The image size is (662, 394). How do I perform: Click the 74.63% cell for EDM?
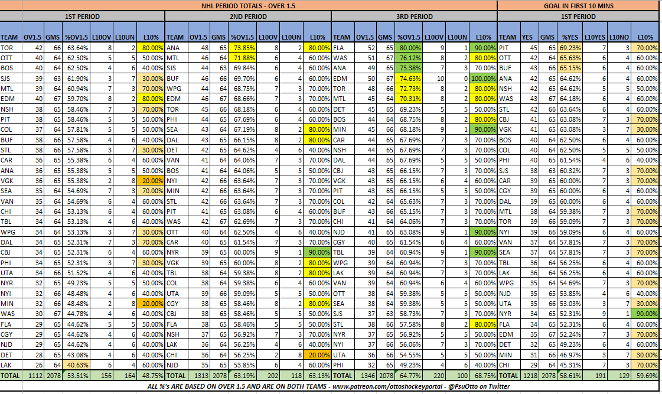(408, 79)
